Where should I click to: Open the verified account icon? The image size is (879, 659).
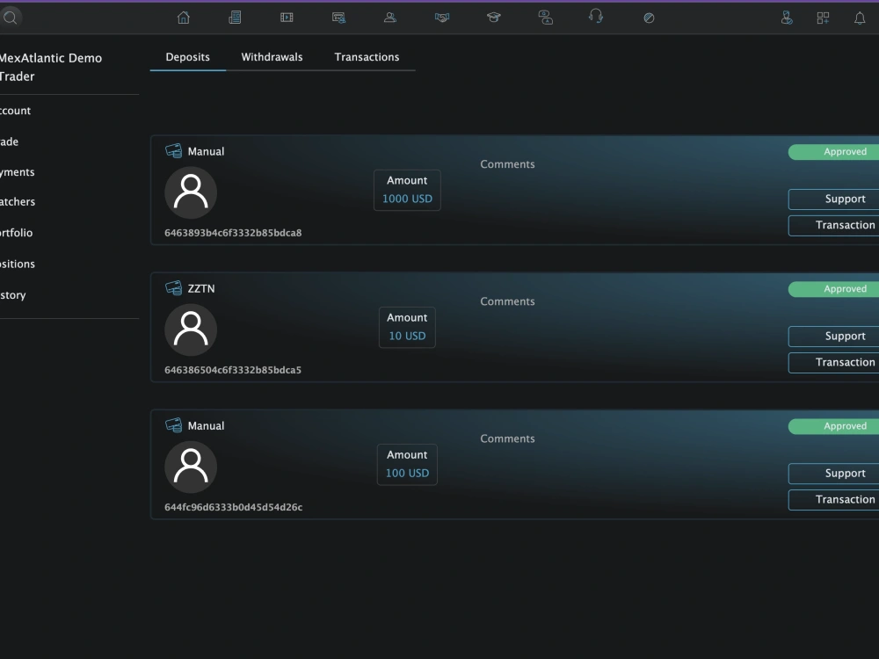tap(787, 18)
